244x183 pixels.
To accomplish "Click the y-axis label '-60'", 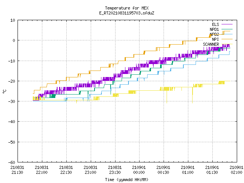I will pos(12,162).
